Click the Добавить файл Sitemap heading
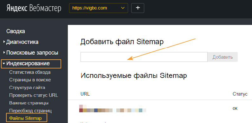The width and height of the screenshot is (252, 123). pos(122,42)
